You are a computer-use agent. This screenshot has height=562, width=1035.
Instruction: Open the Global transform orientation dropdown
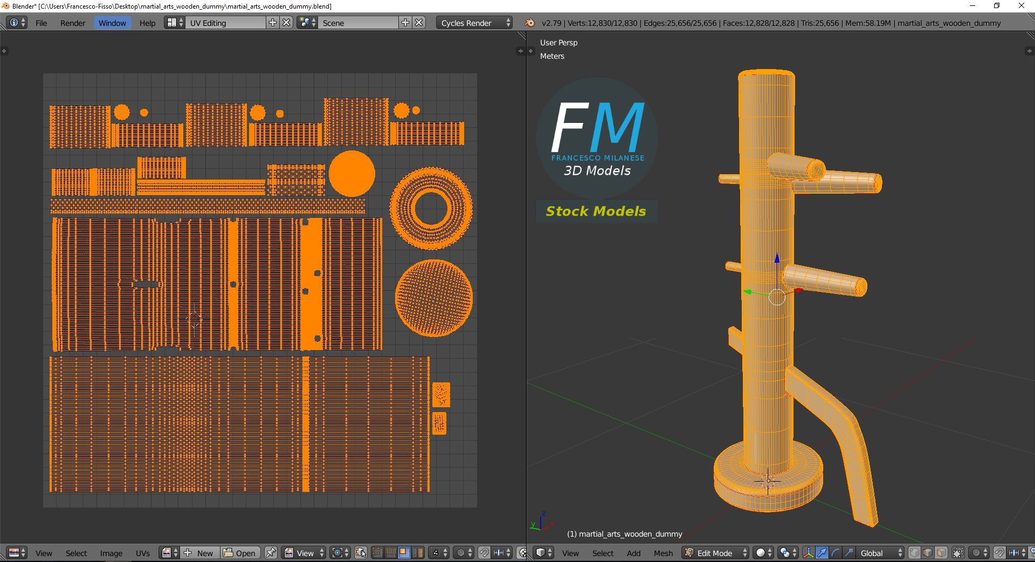(880, 553)
